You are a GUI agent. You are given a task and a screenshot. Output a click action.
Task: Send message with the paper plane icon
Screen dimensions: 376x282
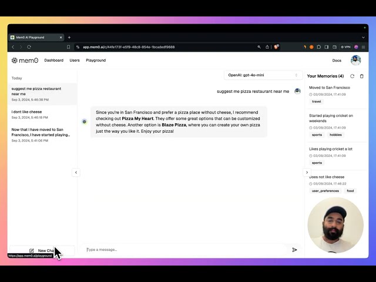coord(295,250)
